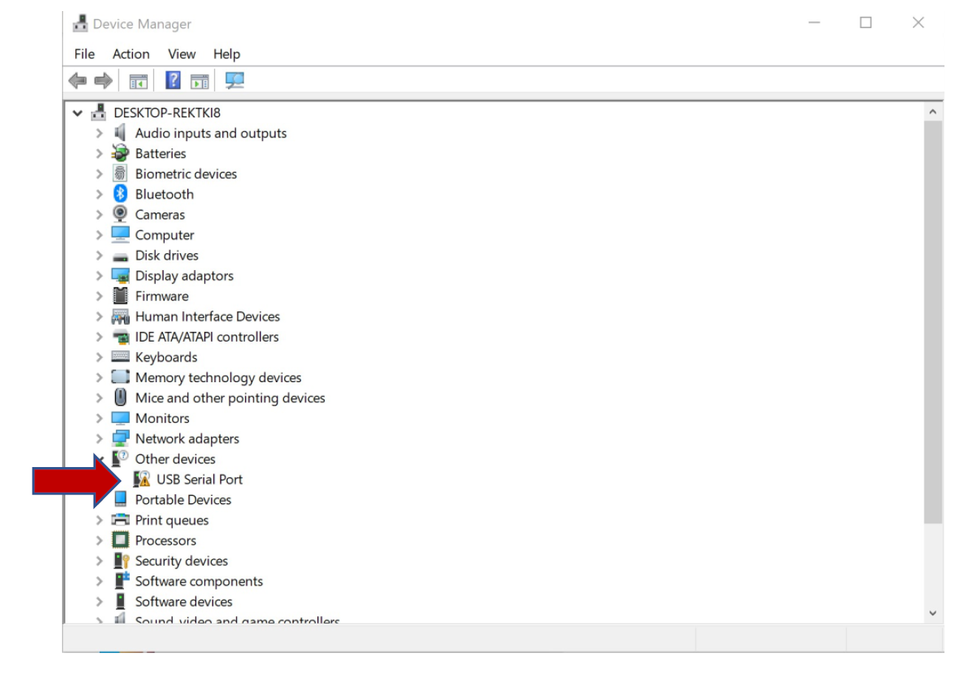Open the File menu
The image size is (974, 698).
pos(84,54)
